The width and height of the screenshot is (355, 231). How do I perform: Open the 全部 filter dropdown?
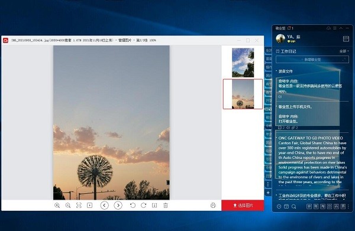point(344,51)
